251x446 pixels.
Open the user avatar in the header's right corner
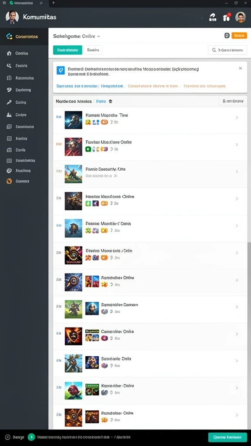[241, 17]
